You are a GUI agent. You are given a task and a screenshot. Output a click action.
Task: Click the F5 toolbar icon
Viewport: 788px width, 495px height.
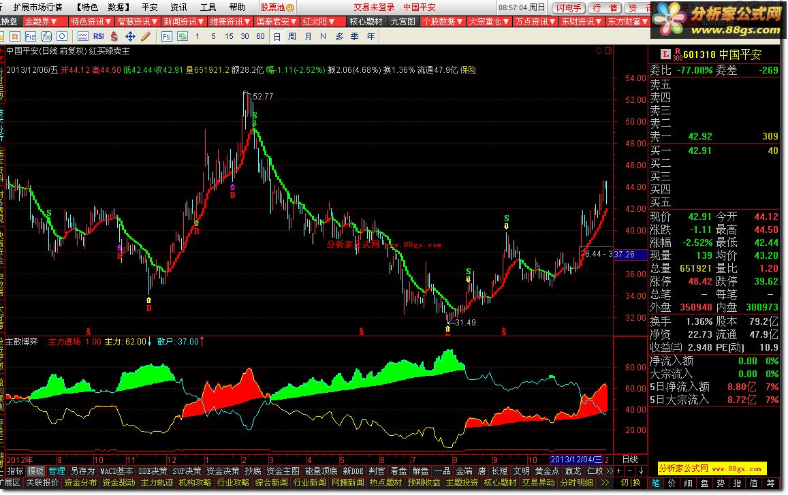point(166,36)
